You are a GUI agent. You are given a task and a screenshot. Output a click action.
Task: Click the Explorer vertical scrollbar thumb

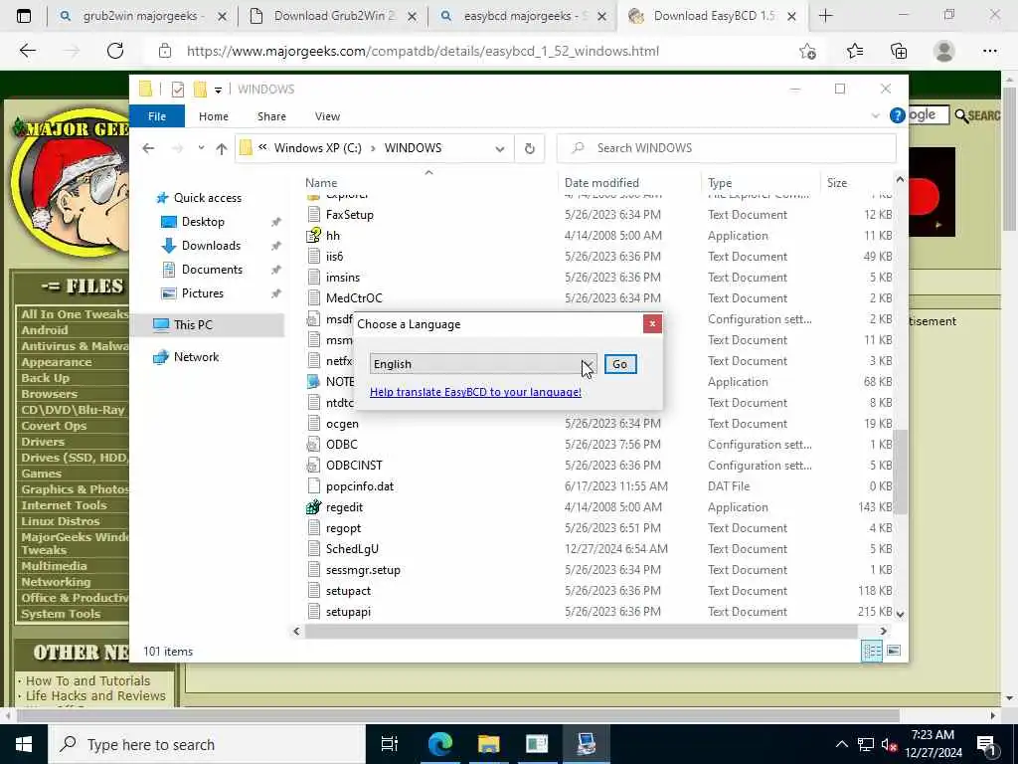point(900,473)
